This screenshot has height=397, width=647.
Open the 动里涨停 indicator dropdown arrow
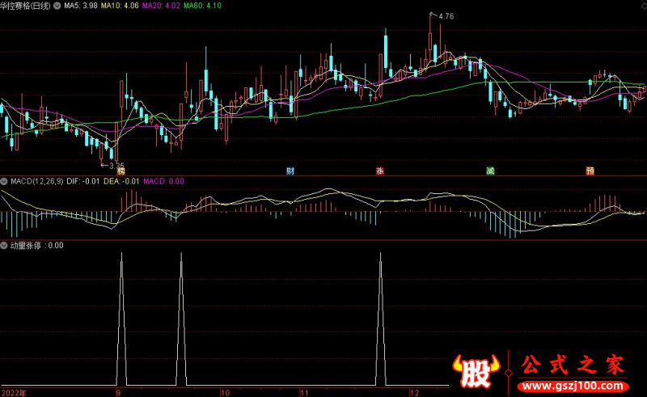pyautogui.click(x=4, y=246)
